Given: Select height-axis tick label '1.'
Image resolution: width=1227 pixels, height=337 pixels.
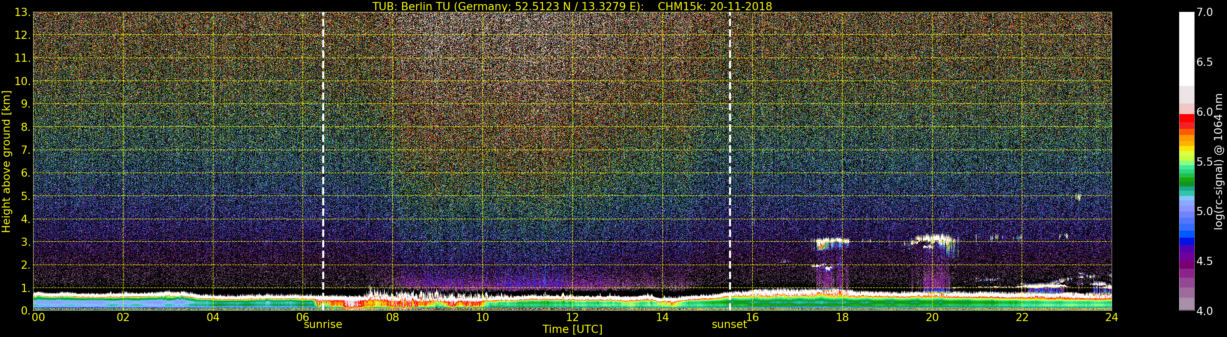Looking at the screenshot, I should (26, 288).
